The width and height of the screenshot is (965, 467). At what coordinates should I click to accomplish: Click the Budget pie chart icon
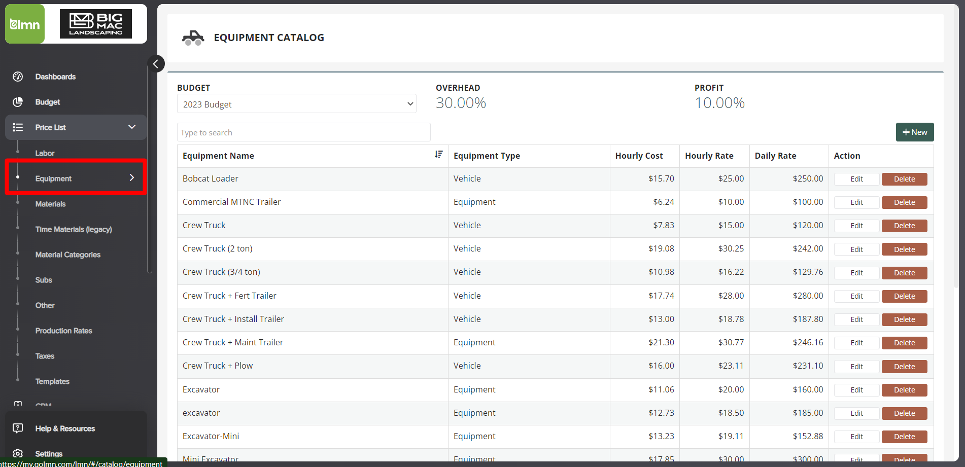(x=18, y=102)
